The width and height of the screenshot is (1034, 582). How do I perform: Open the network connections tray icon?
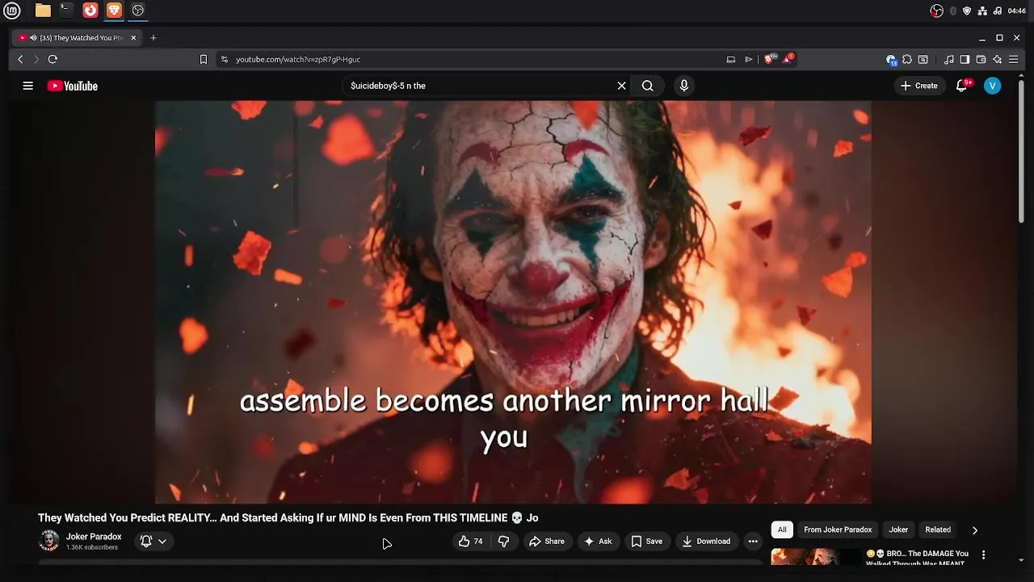982,11
